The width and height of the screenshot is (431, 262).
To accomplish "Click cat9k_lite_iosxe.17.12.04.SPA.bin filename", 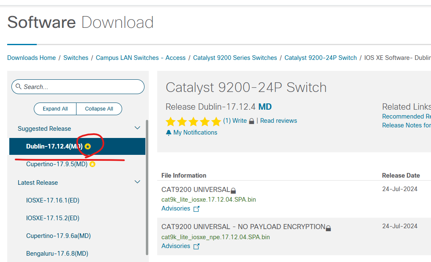I will [x=209, y=200].
